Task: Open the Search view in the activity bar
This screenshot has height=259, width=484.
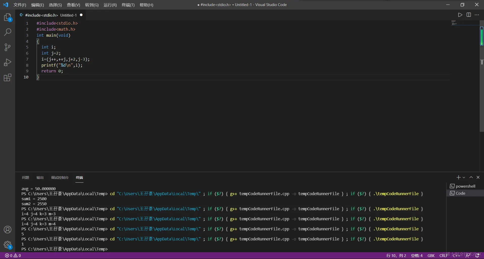Action: (x=8, y=32)
